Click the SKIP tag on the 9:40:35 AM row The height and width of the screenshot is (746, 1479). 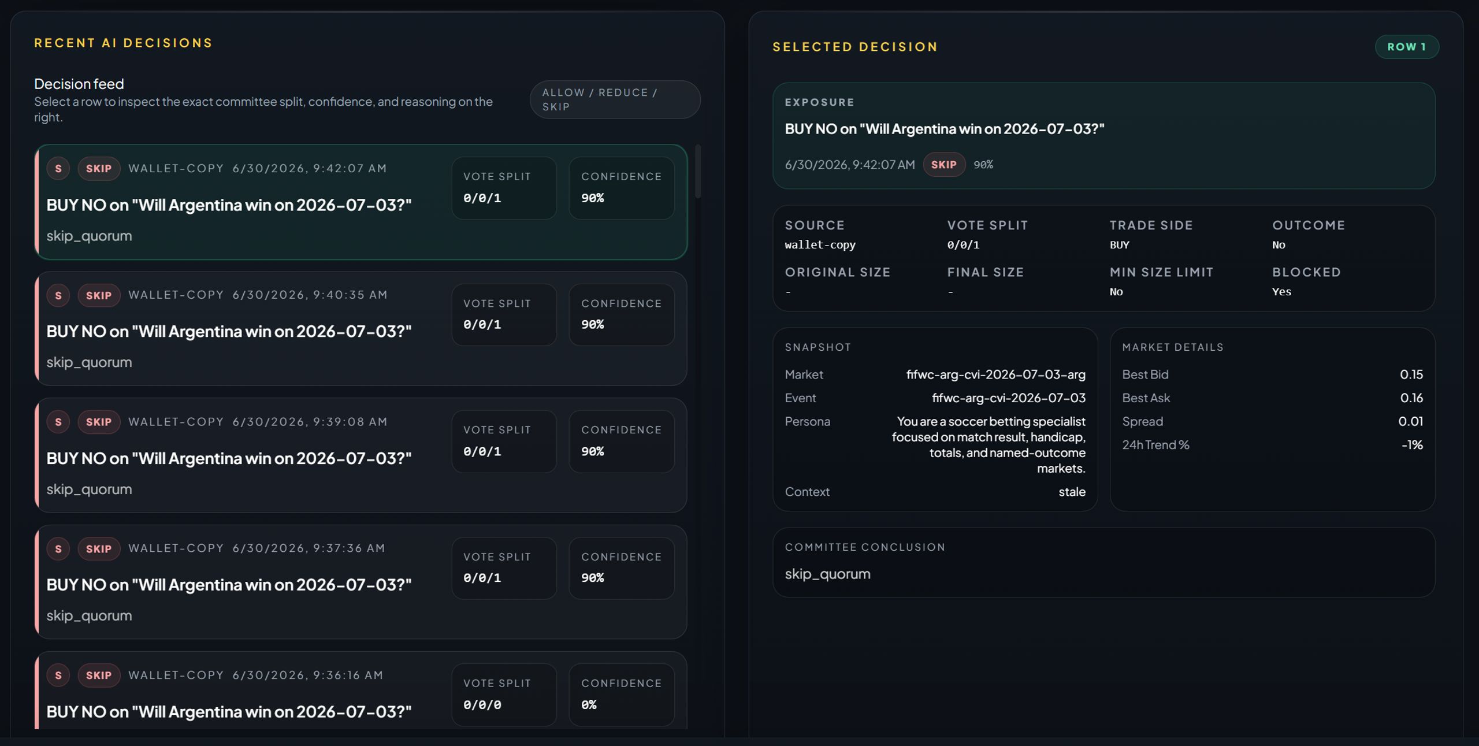[99, 295]
